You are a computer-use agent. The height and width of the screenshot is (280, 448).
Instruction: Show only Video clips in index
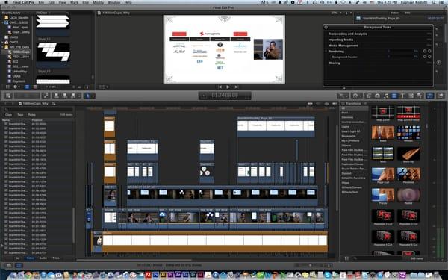pyautogui.click(x=30, y=258)
